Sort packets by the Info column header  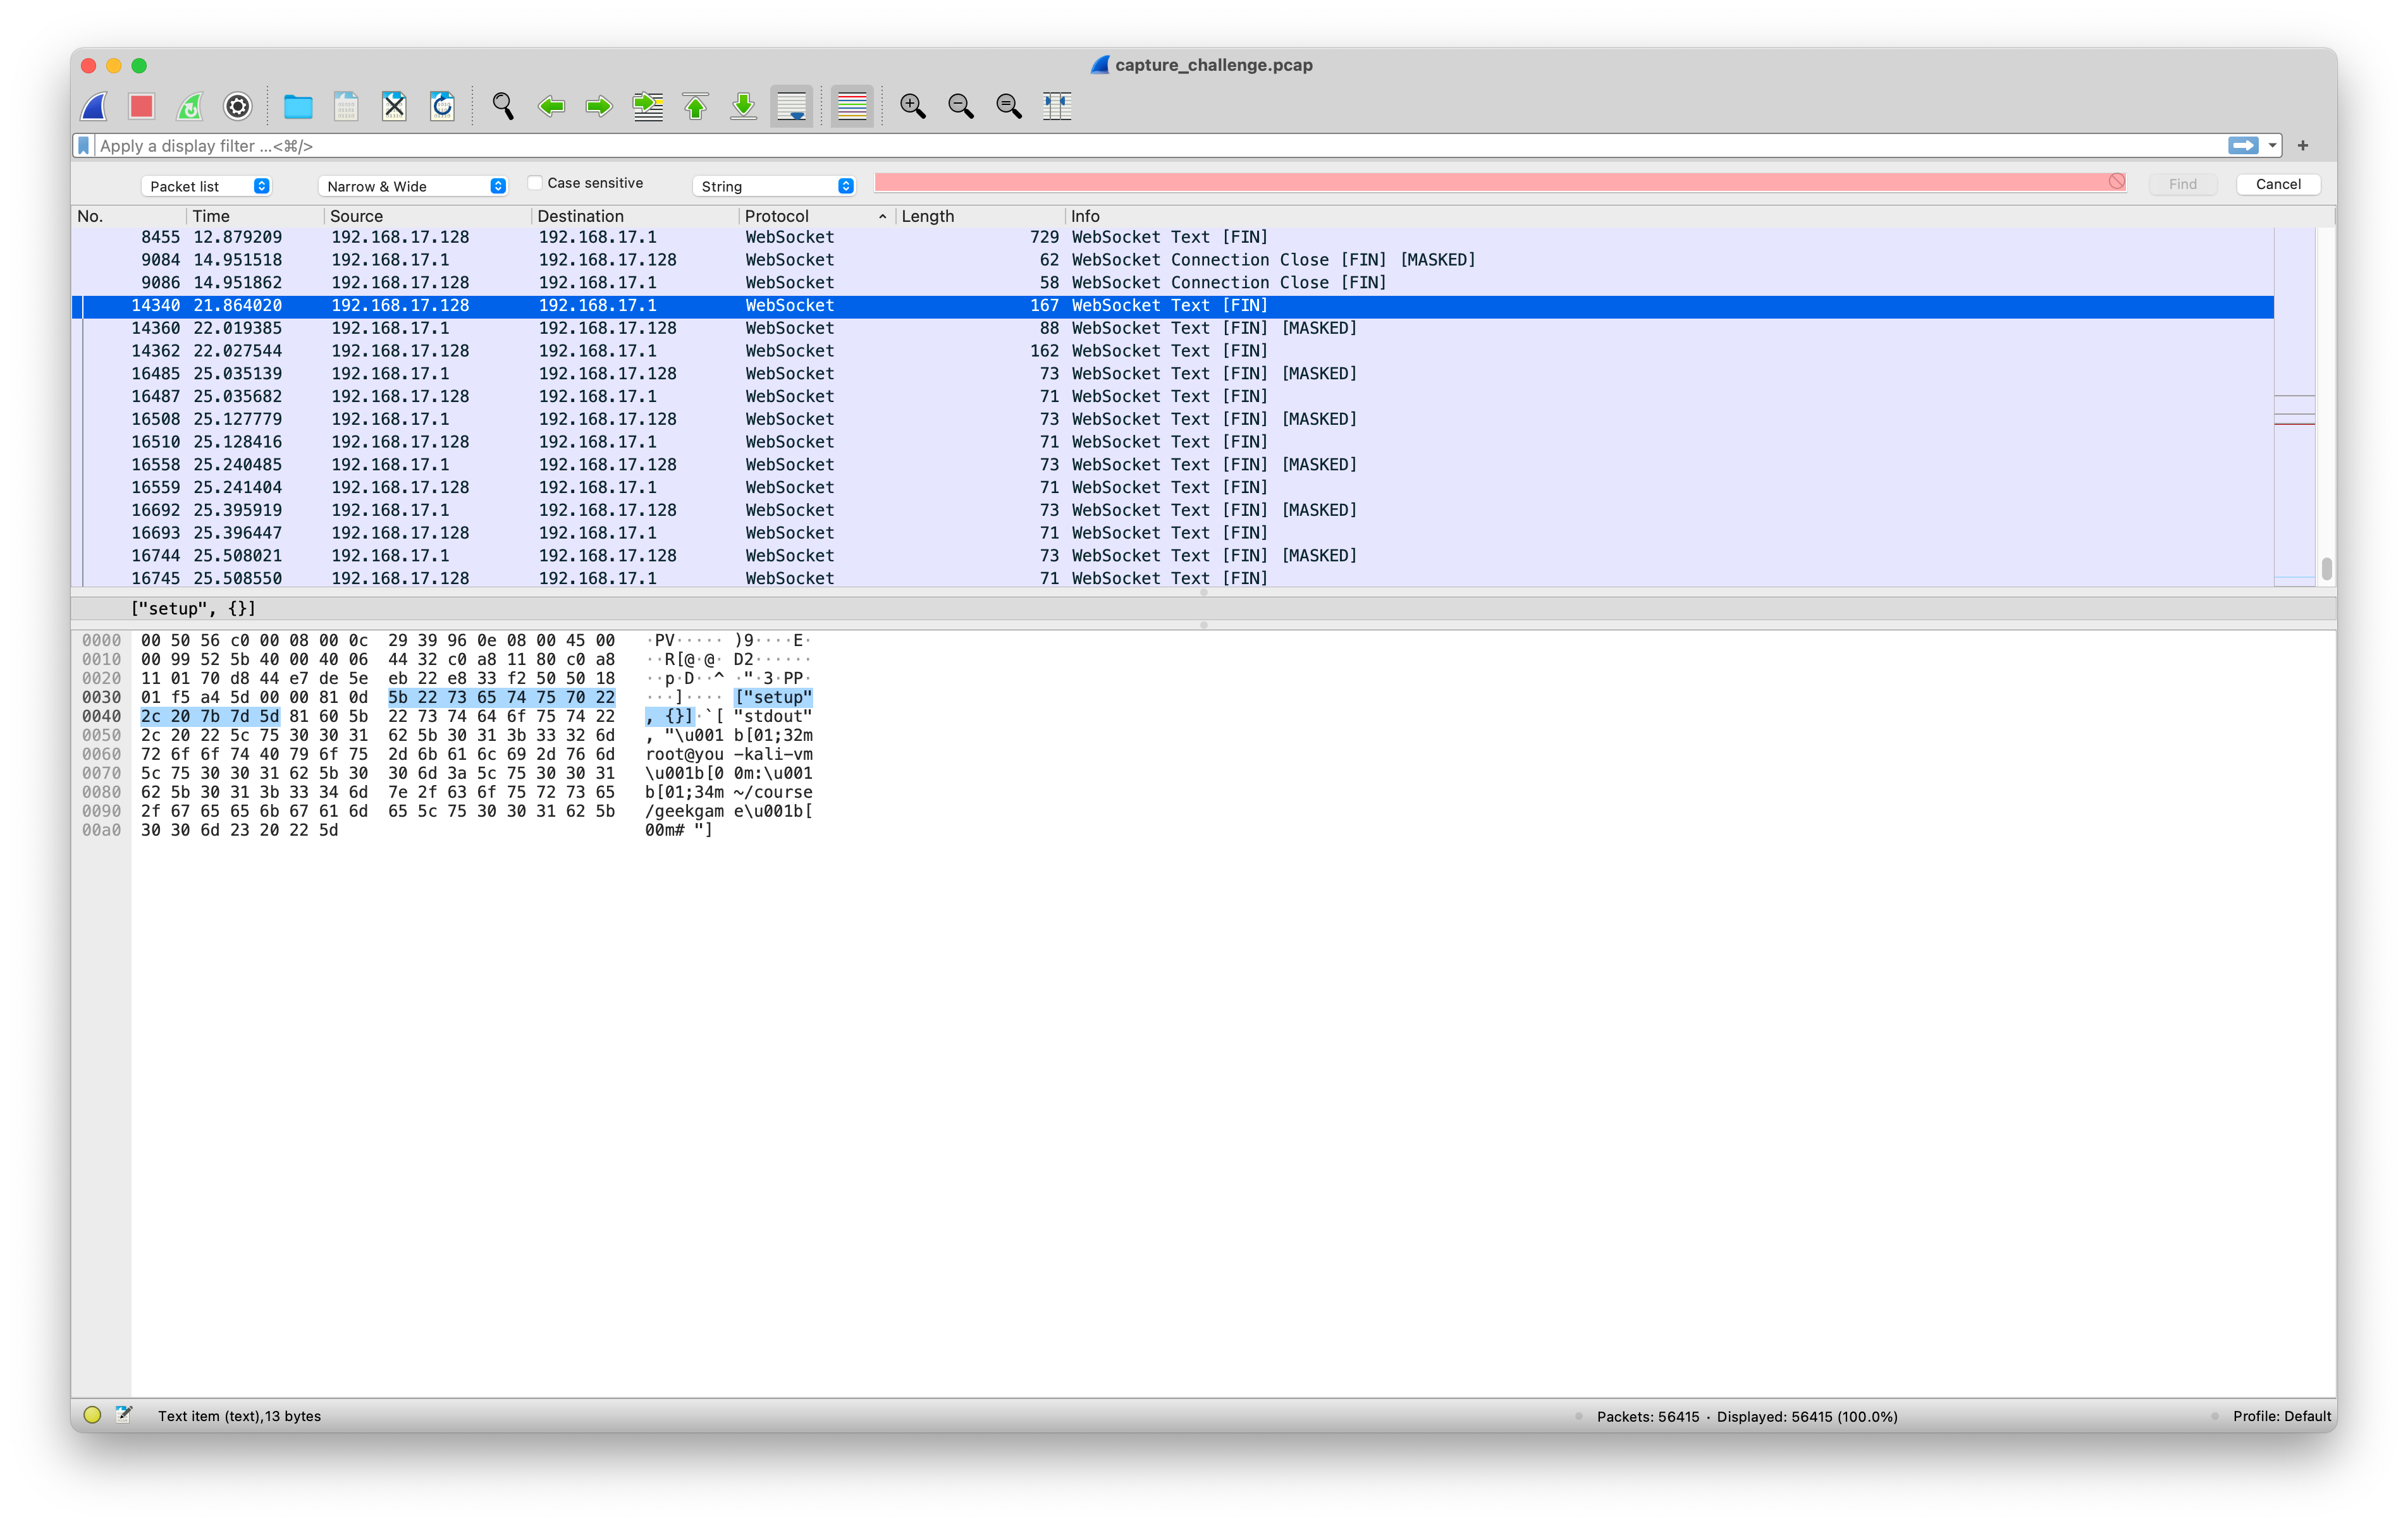click(x=1700, y=216)
